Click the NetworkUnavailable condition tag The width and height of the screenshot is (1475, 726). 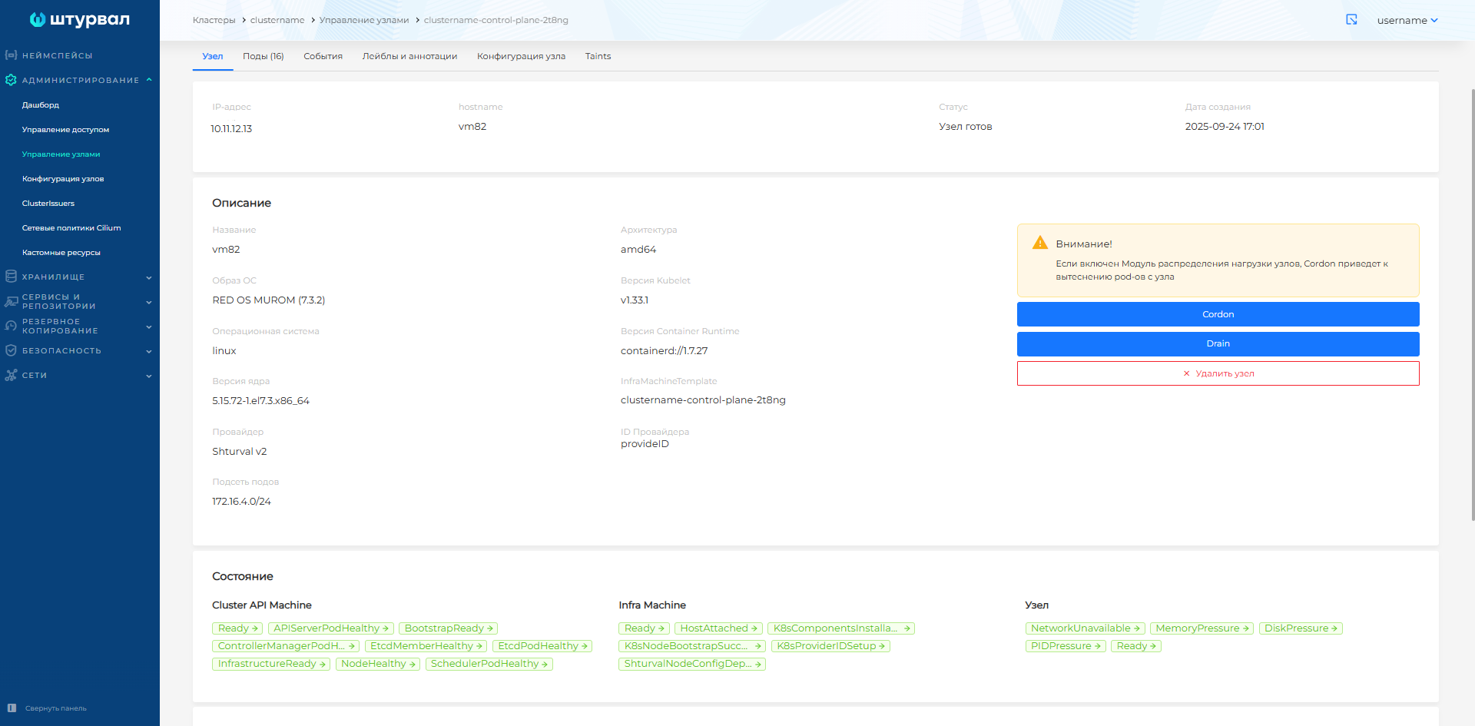(1085, 628)
